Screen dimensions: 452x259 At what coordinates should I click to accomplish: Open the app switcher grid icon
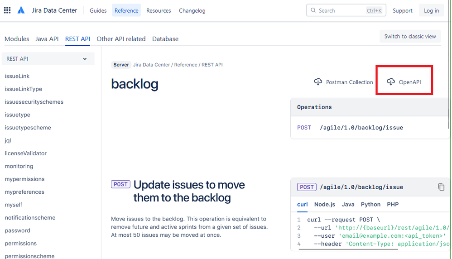click(x=7, y=10)
